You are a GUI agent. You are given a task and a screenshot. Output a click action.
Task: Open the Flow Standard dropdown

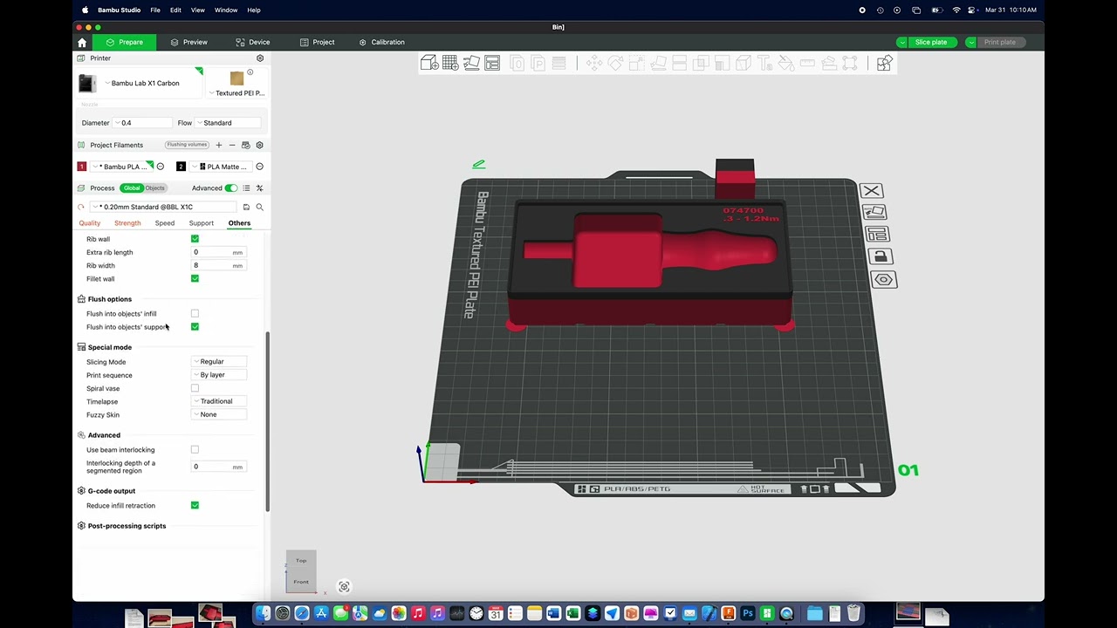click(x=228, y=123)
